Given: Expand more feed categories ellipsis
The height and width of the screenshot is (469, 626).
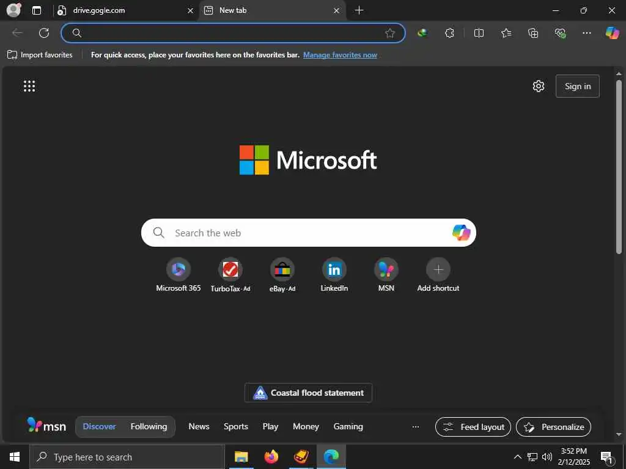Looking at the screenshot, I should (416, 427).
